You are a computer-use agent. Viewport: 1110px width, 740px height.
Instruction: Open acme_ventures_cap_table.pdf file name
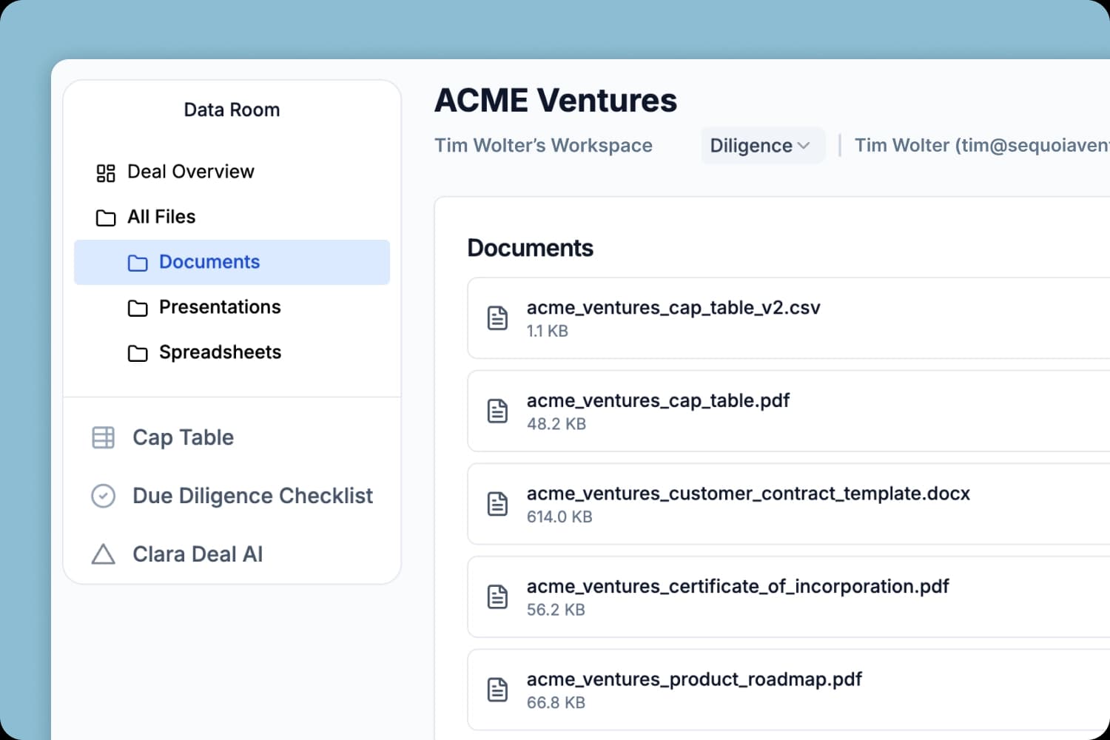pyautogui.click(x=658, y=401)
